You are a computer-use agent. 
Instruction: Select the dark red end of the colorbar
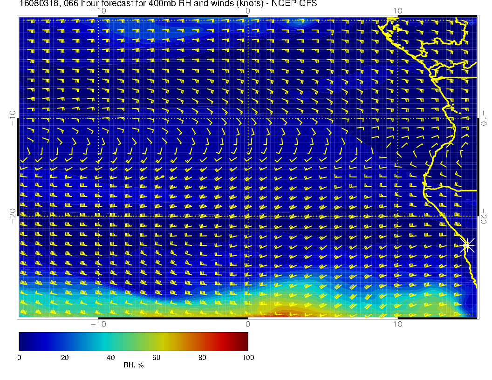tap(243, 341)
